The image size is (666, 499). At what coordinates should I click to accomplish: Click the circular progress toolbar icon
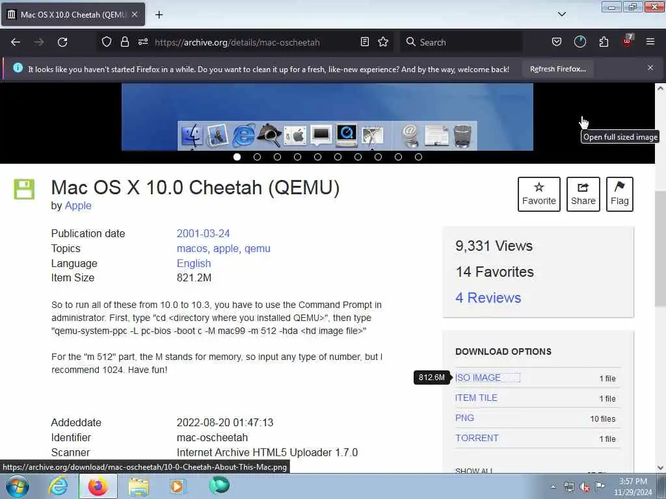tap(579, 42)
